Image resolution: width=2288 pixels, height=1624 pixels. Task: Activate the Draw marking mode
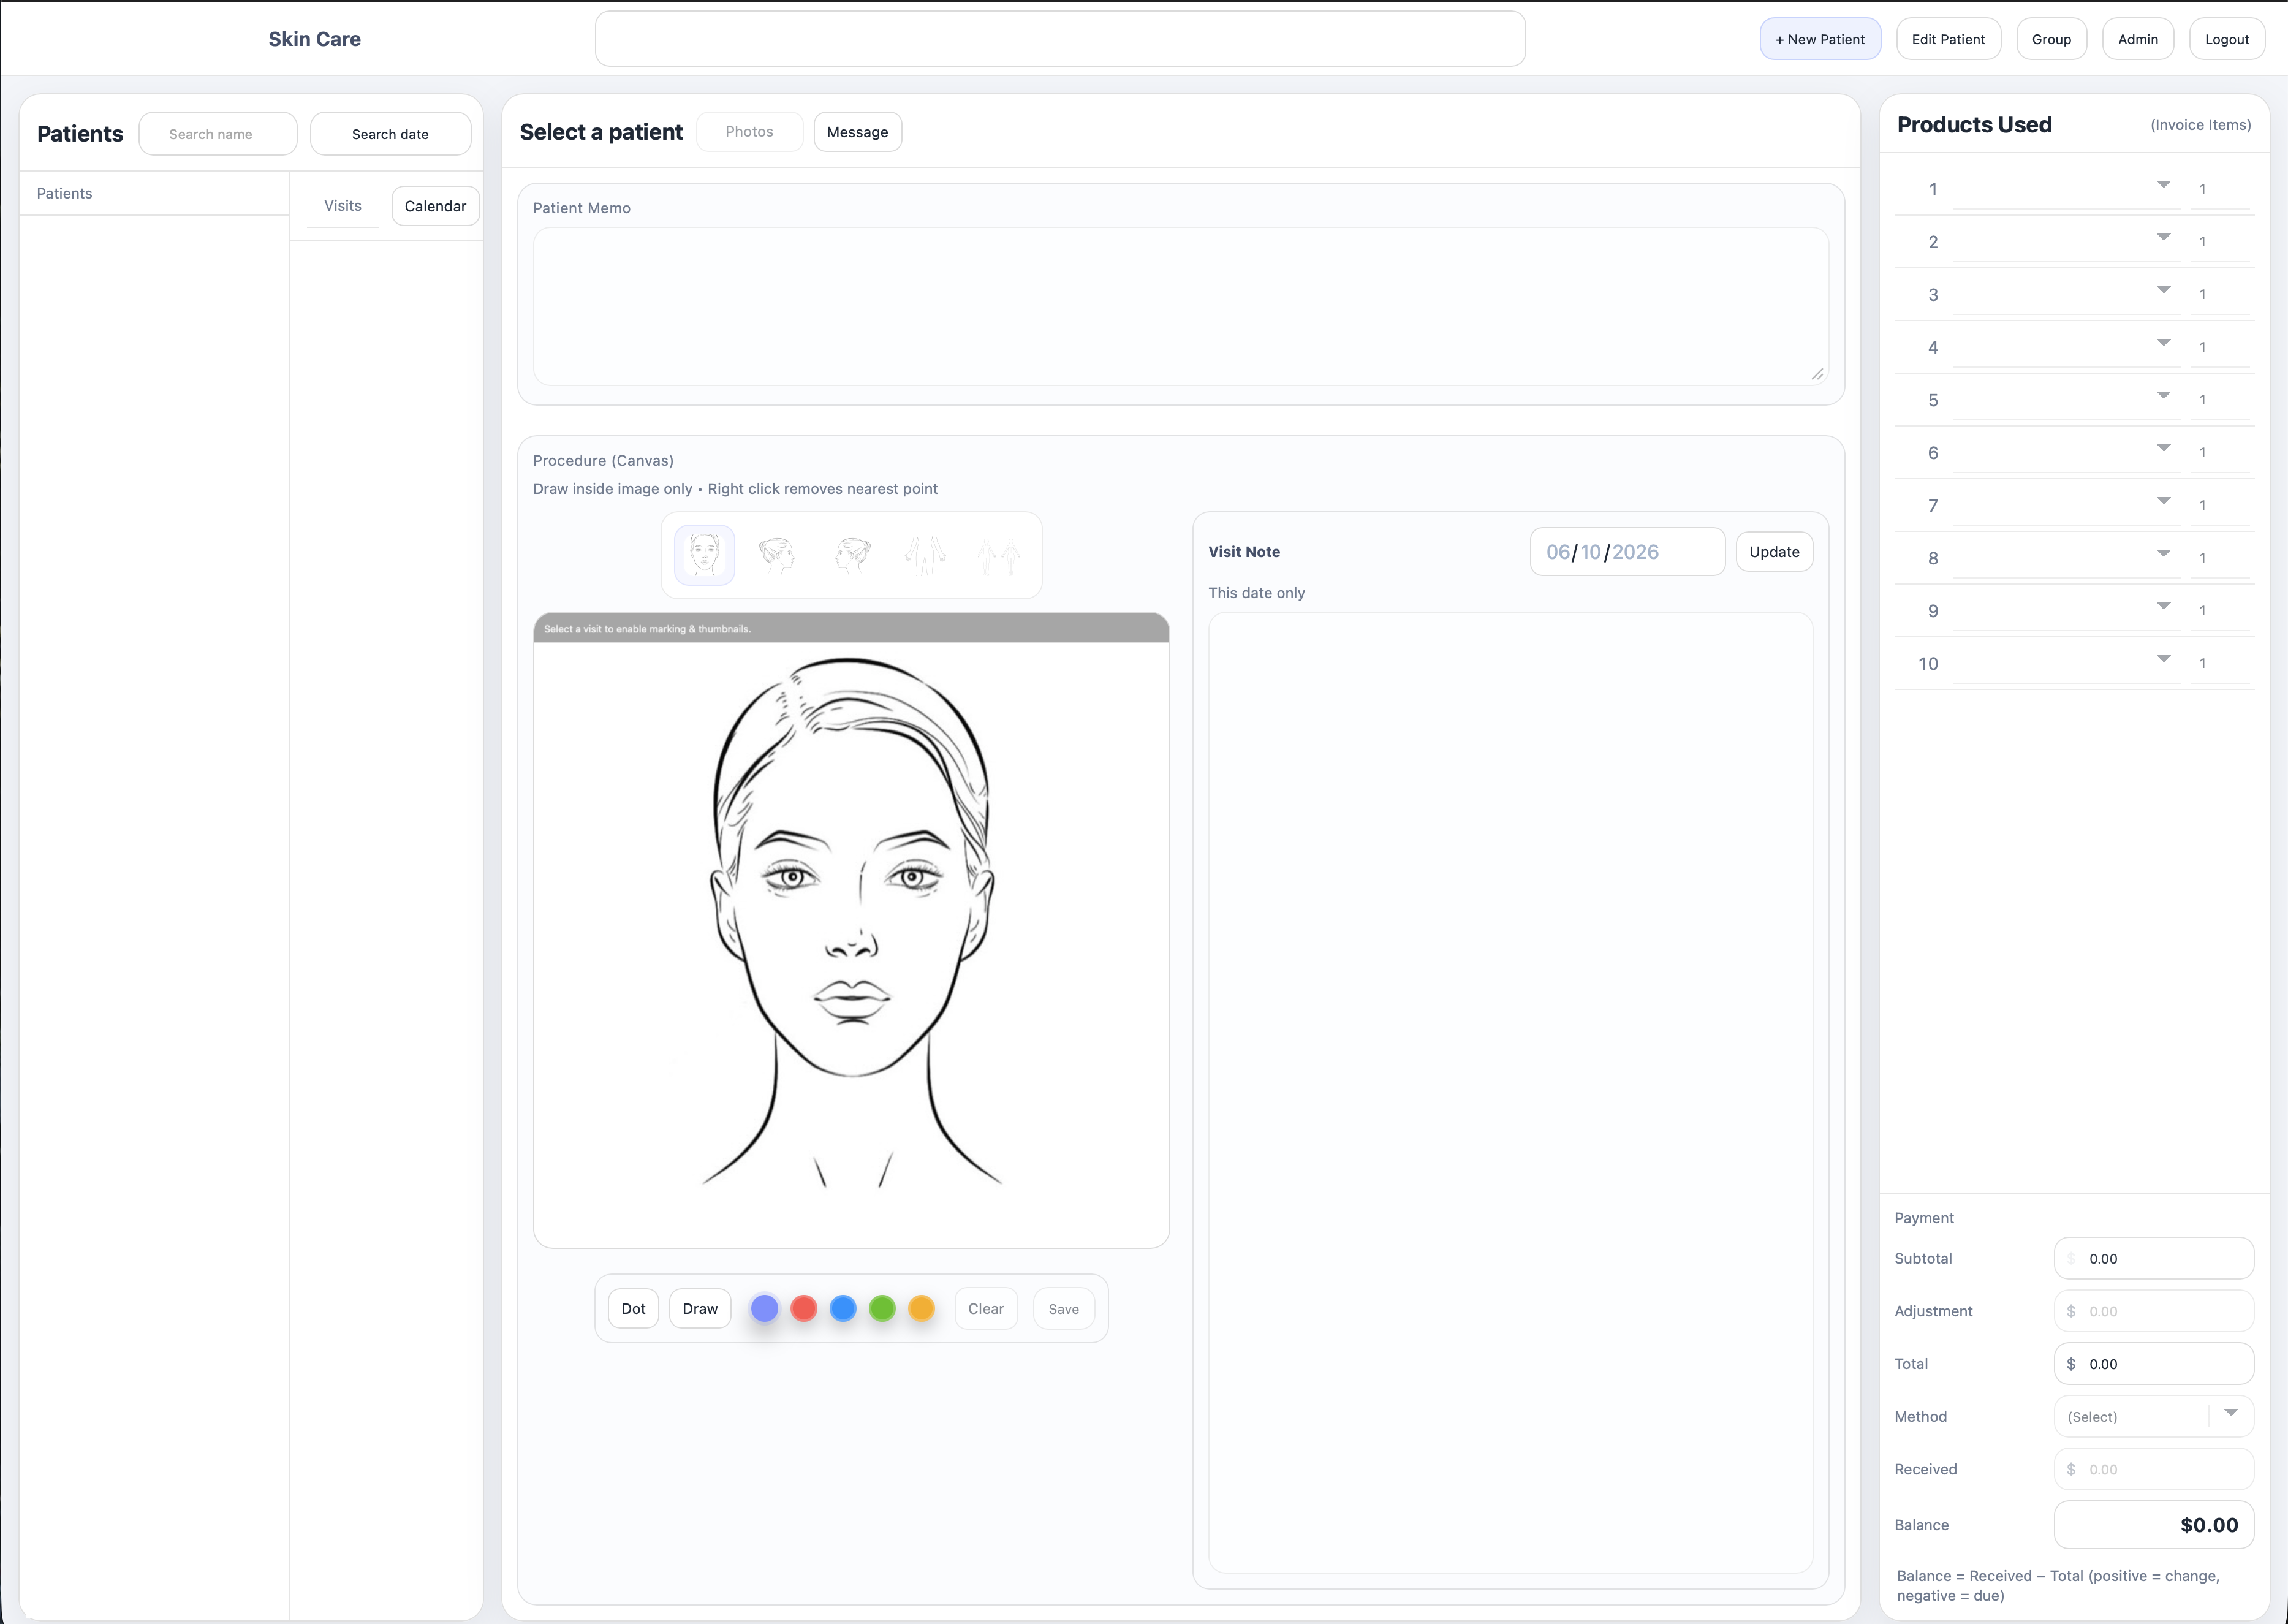click(x=700, y=1308)
